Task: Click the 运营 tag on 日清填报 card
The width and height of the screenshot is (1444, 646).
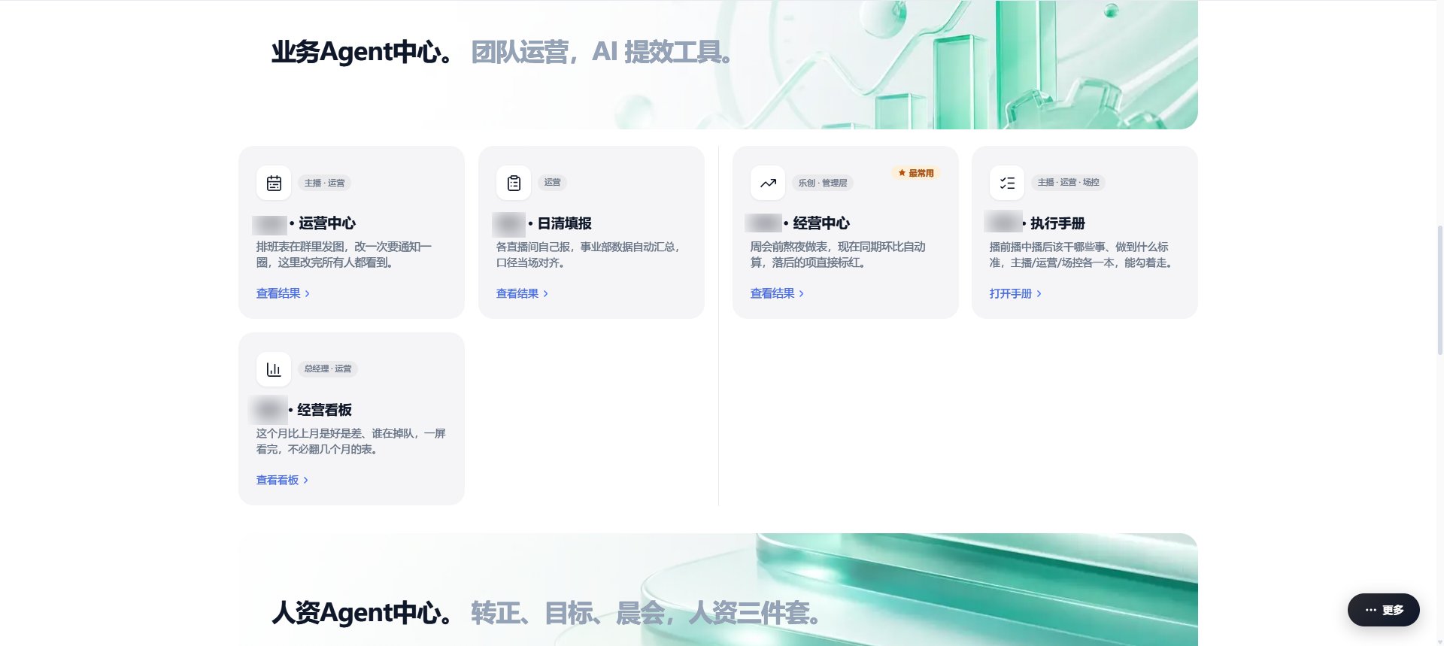Action: pyautogui.click(x=553, y=182)
